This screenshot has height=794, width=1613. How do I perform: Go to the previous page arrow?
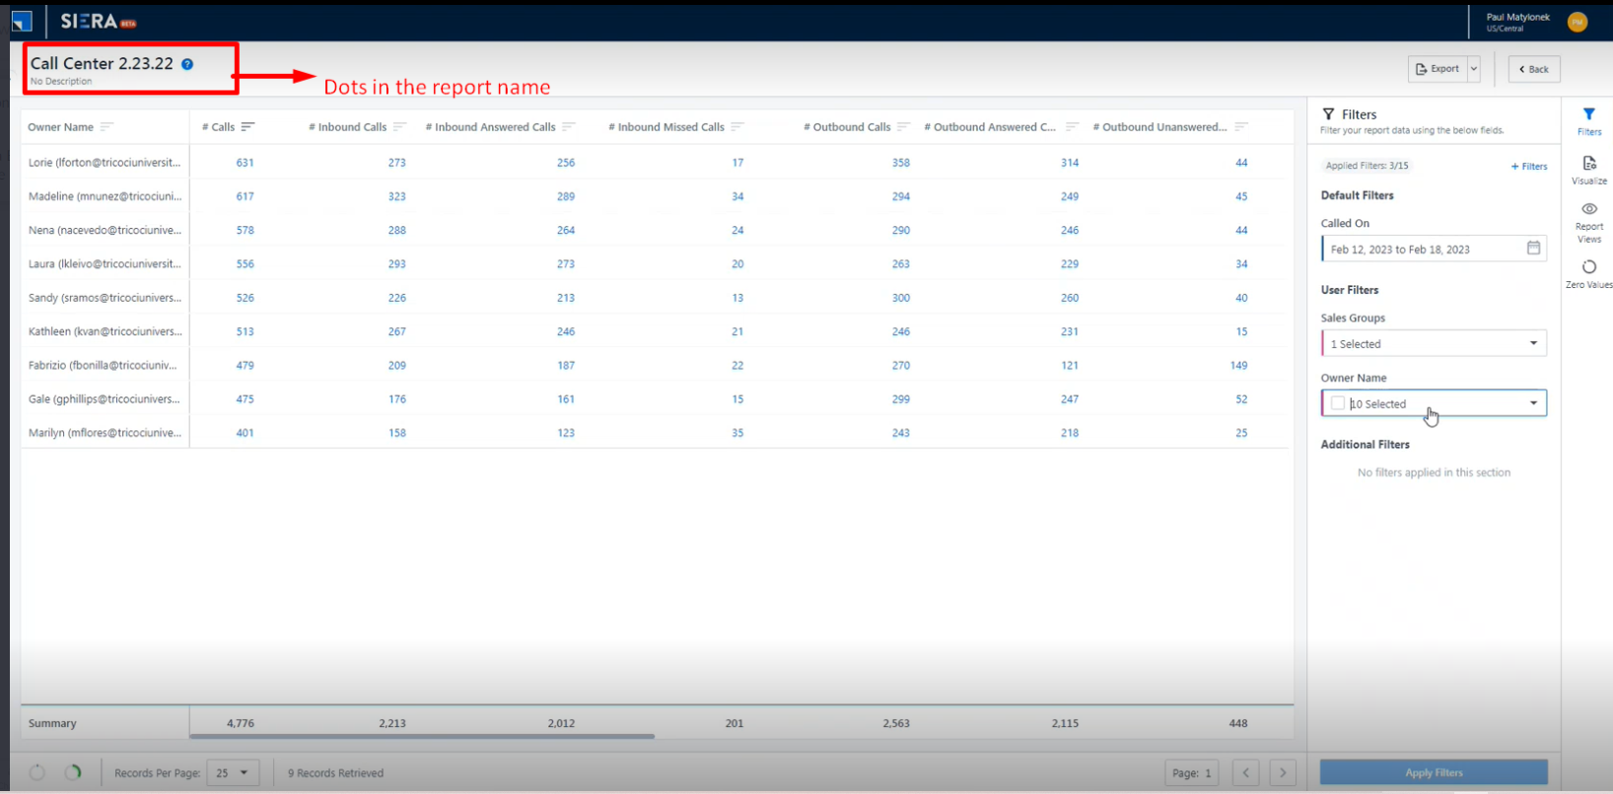1246,772
